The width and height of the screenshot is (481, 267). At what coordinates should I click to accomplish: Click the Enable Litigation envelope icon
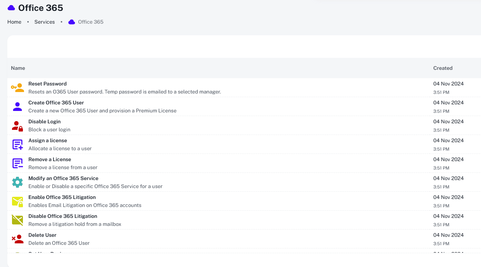click(17, 201)
